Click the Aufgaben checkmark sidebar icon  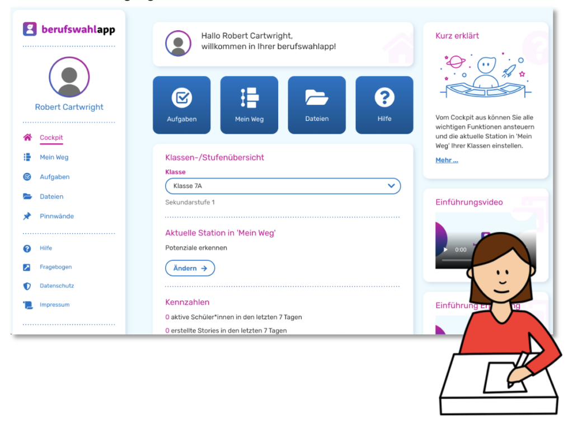point(27,177)
